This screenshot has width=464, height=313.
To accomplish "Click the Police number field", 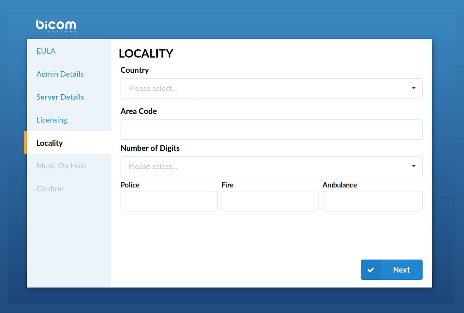I will coord(169,201).
